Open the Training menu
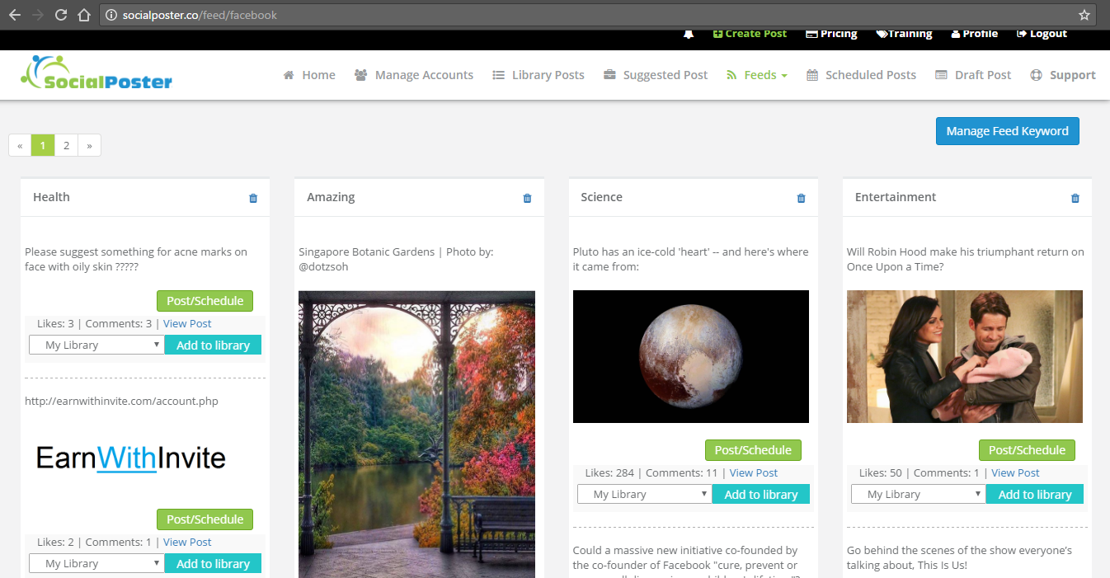This screenshot has height=578, width=1110. coord(904,33)
